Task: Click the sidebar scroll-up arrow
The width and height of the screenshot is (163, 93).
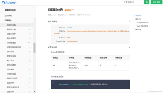Action: point(34,19)
